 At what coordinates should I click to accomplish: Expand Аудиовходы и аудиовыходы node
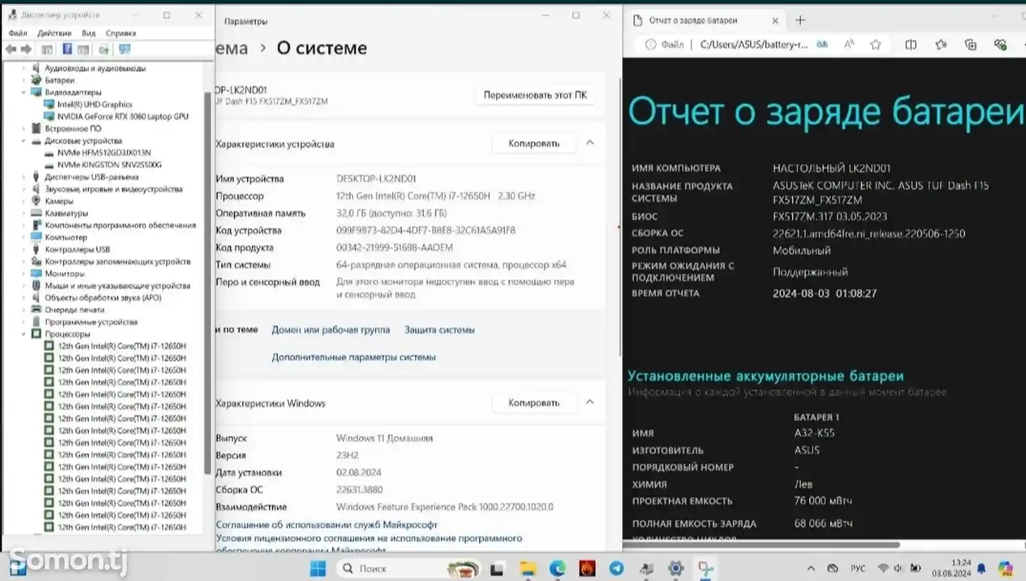24,68
